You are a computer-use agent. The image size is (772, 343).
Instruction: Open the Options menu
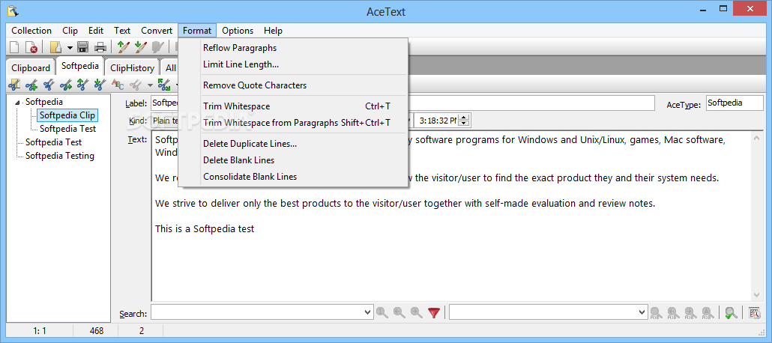pyautogui.click(x=238, y=31)
